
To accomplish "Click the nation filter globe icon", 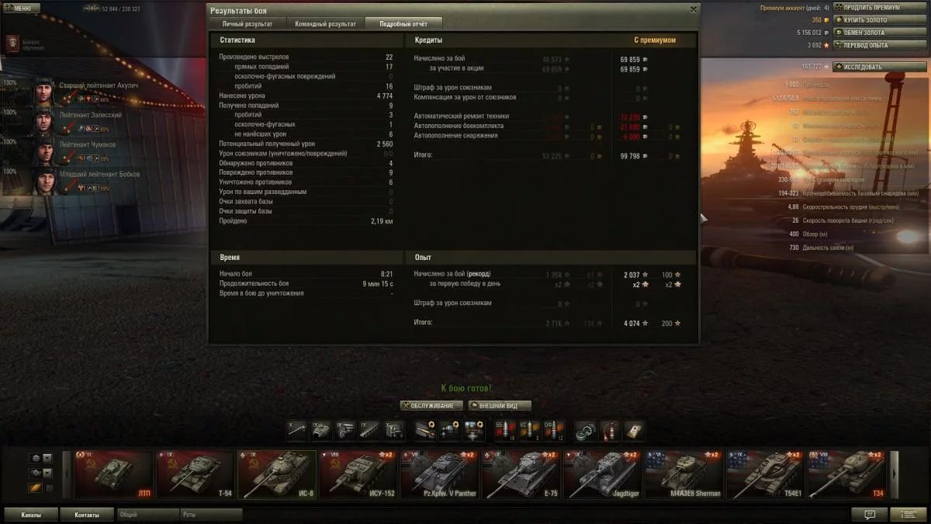I will coord(35,458).
